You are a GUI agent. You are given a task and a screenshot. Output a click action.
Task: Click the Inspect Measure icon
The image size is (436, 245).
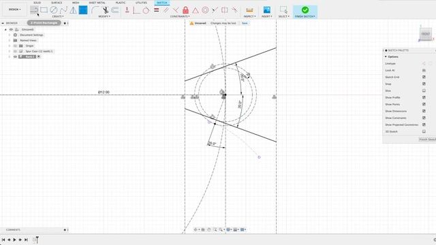point(249,10)
